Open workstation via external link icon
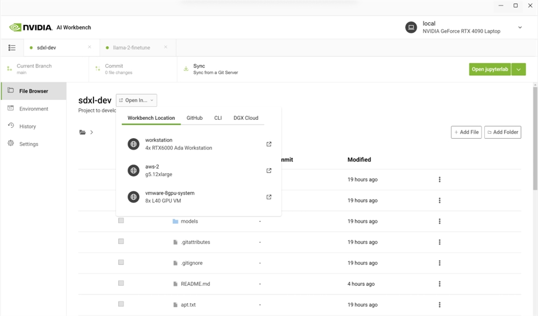Screen dimensions: 538x316 pos(269,144)
